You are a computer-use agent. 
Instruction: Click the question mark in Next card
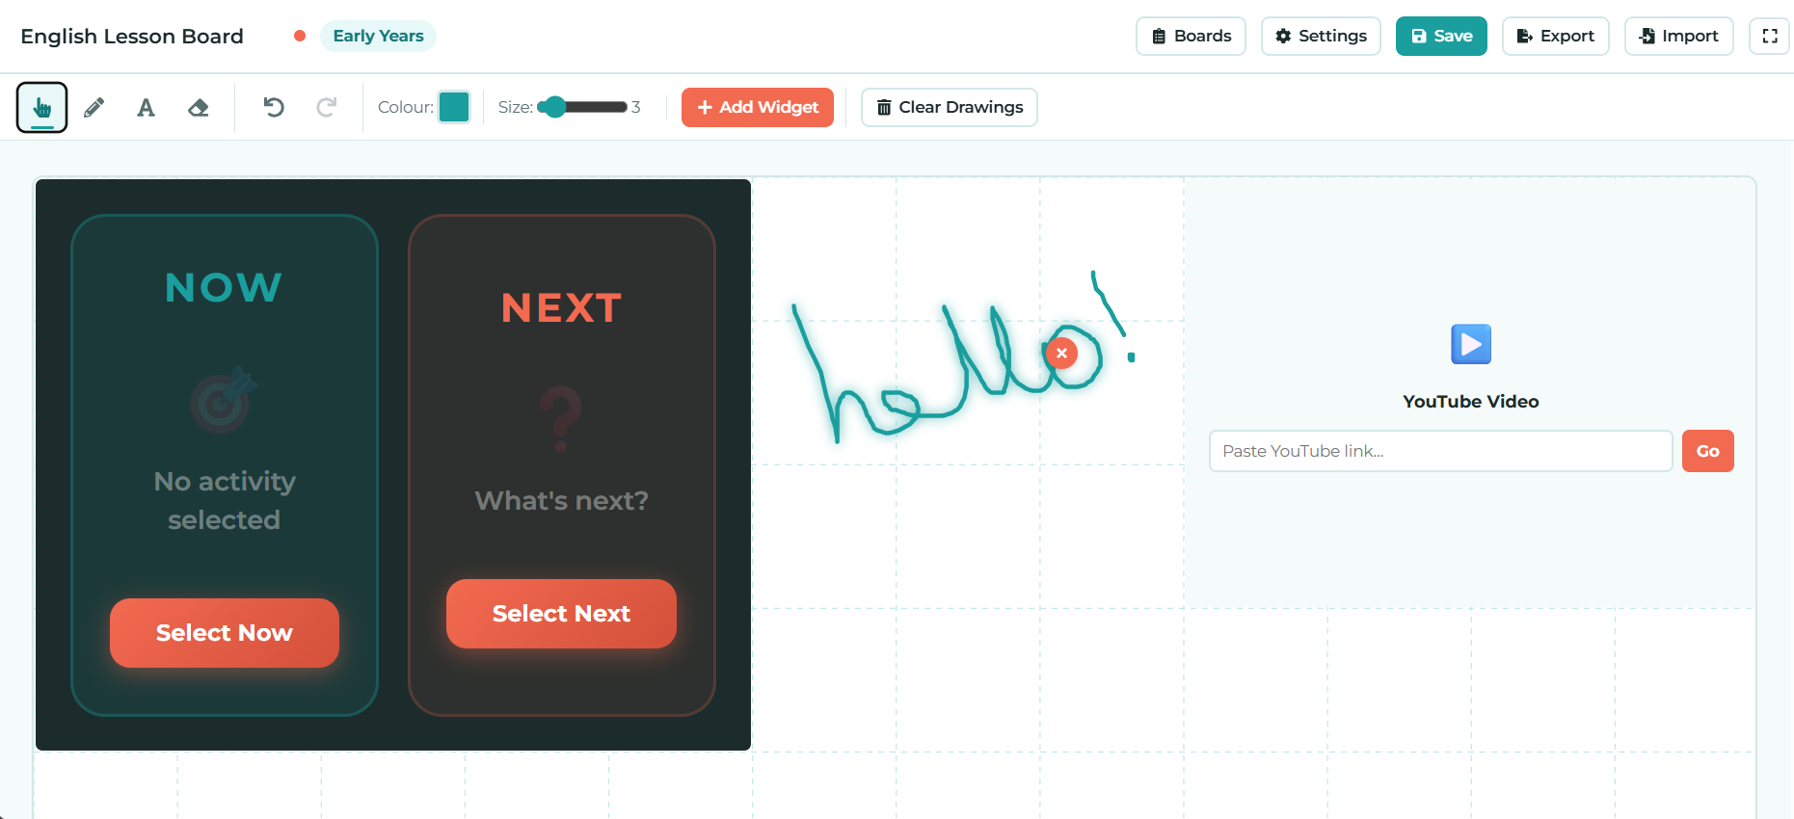coord(561,419)
